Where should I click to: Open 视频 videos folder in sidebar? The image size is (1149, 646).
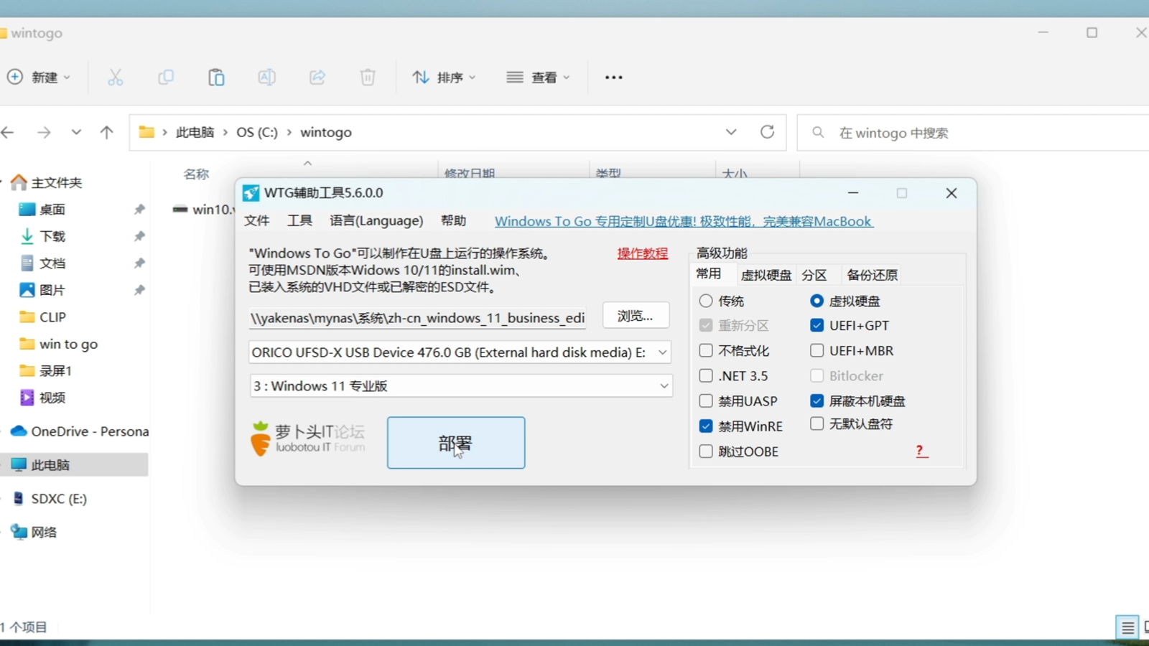click(x=43, y=398)
